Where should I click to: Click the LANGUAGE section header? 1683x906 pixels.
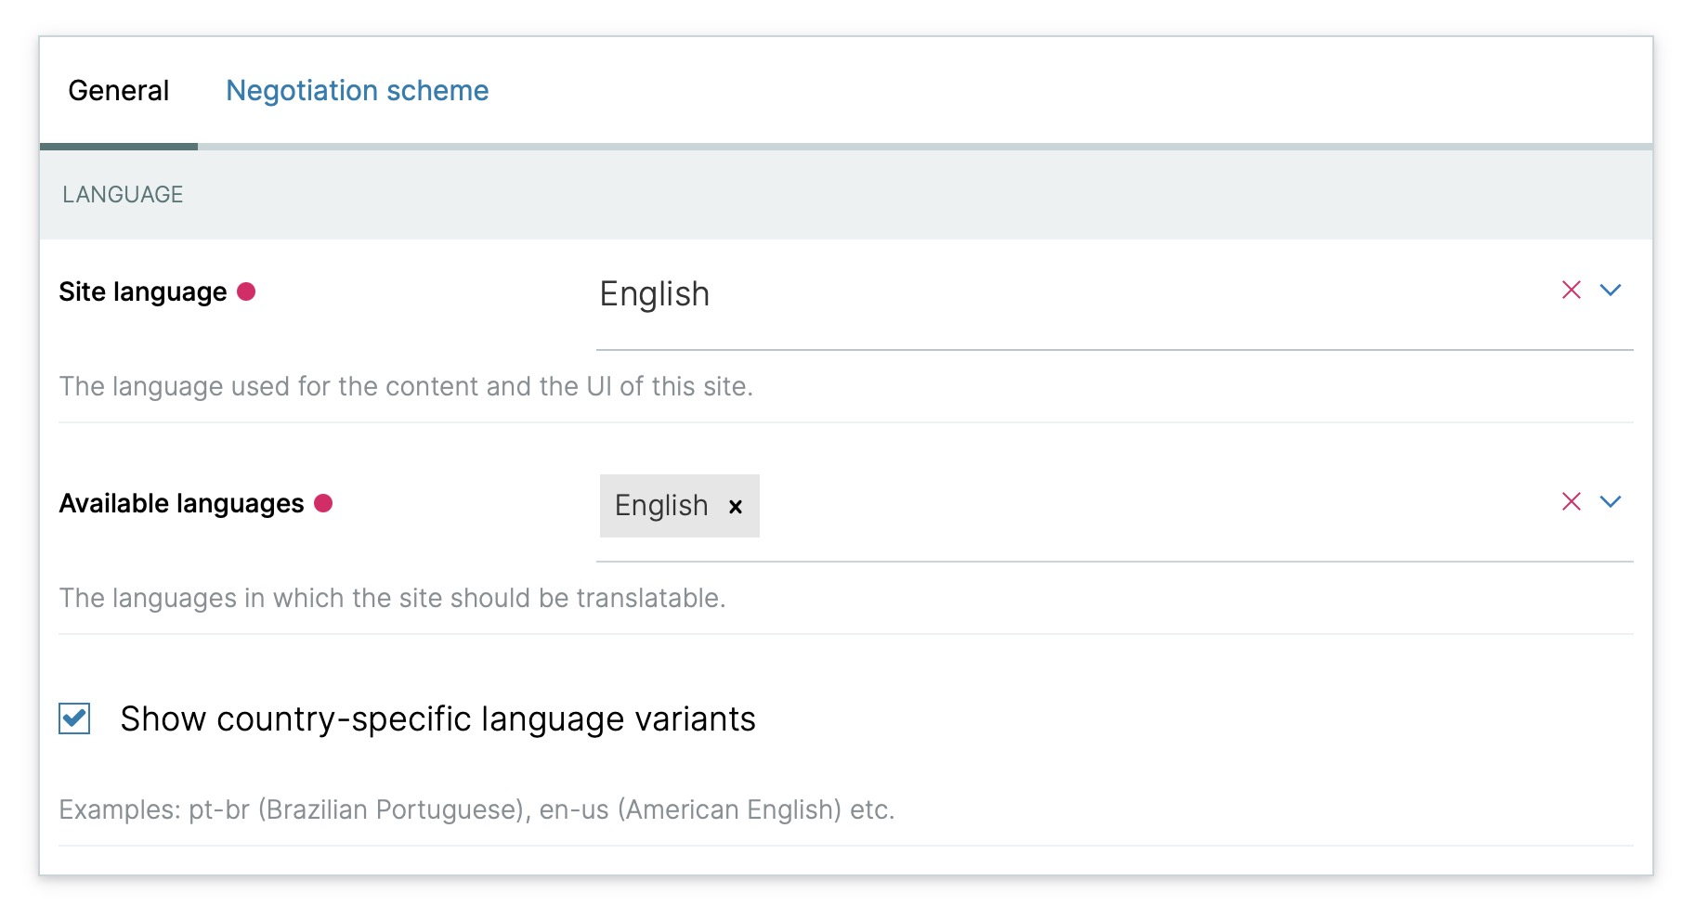(x=123, y=195)
